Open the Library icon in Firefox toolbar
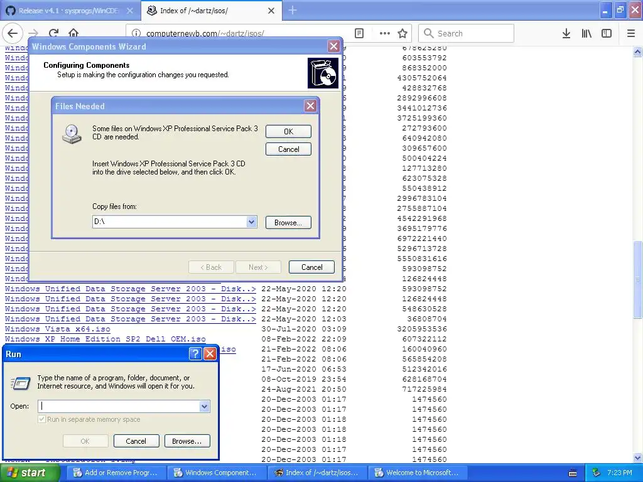Viewport: 643px width, 482px height. click(586, 33)
